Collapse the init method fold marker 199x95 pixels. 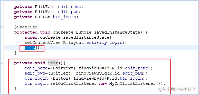tap(2, 63)
